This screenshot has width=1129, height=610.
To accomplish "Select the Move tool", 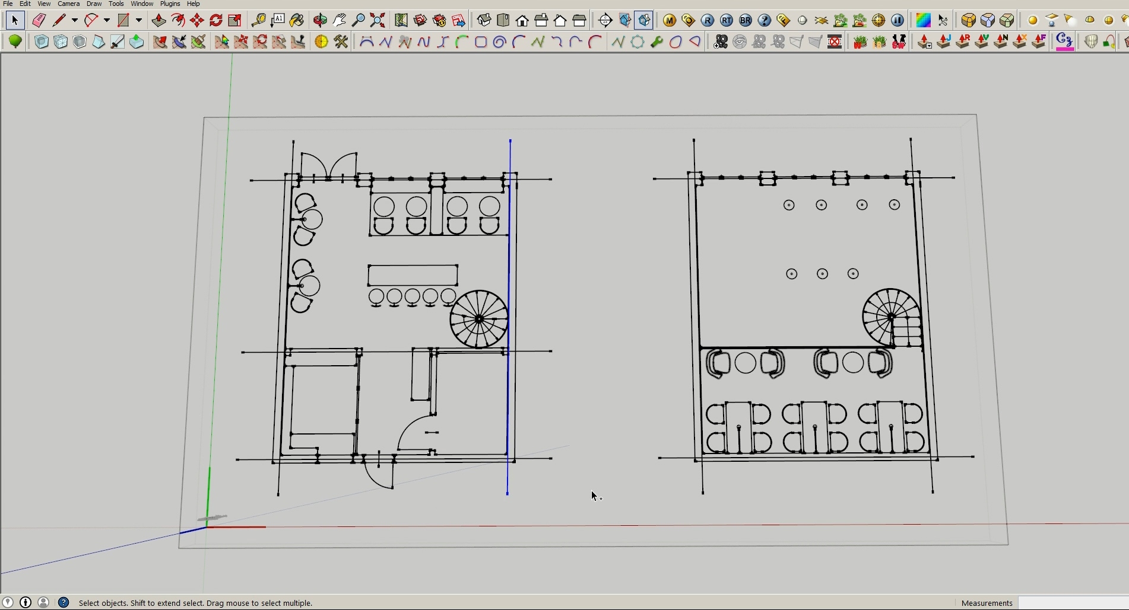I will [197, 20].
